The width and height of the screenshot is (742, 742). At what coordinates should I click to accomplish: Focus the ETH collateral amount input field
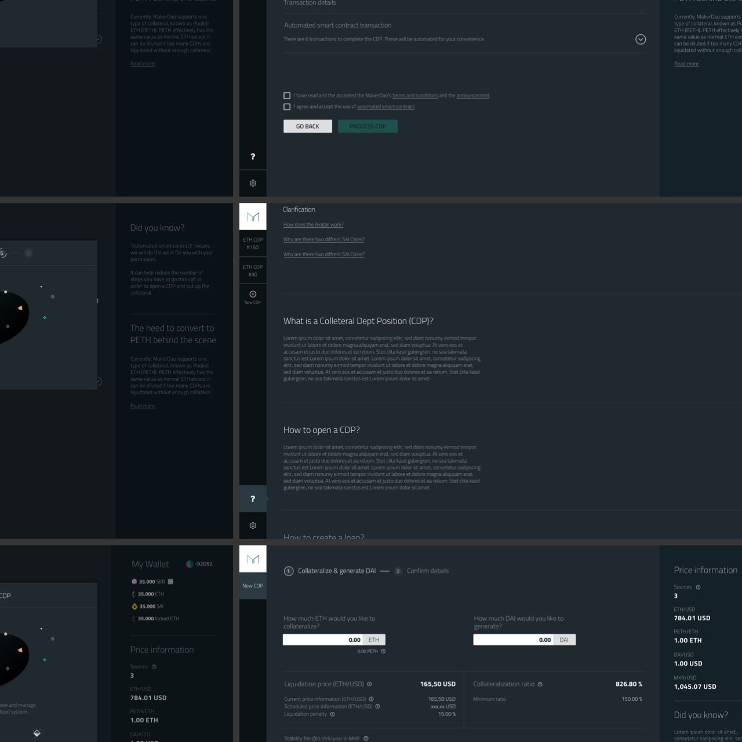(x=323, y=640)
